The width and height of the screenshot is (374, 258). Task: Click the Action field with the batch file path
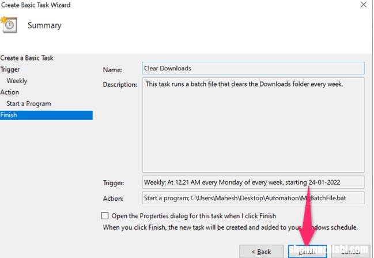253,198
